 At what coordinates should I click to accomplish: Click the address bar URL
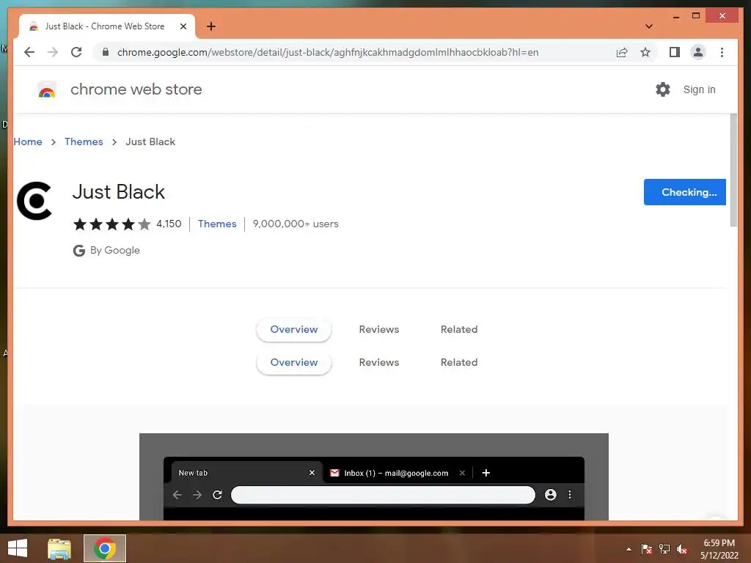click(x=328, y=52)
